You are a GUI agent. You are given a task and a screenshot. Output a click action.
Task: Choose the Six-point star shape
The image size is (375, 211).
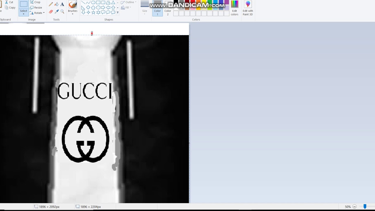point(98,12)
